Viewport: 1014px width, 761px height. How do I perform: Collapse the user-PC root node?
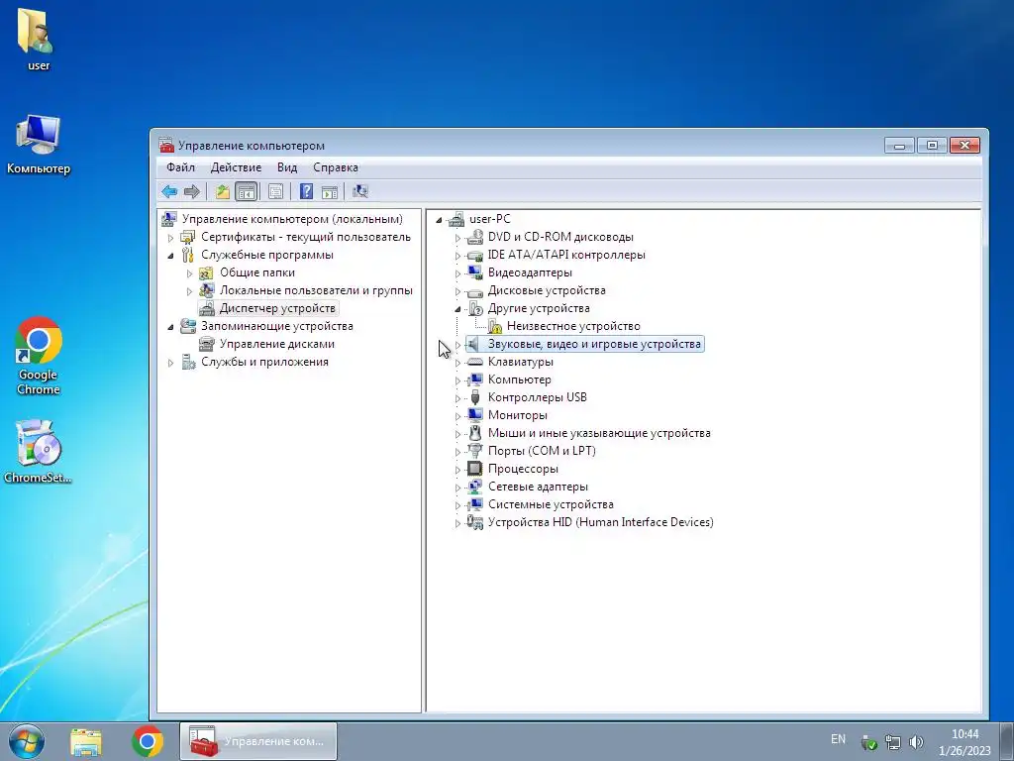(439, 220)
